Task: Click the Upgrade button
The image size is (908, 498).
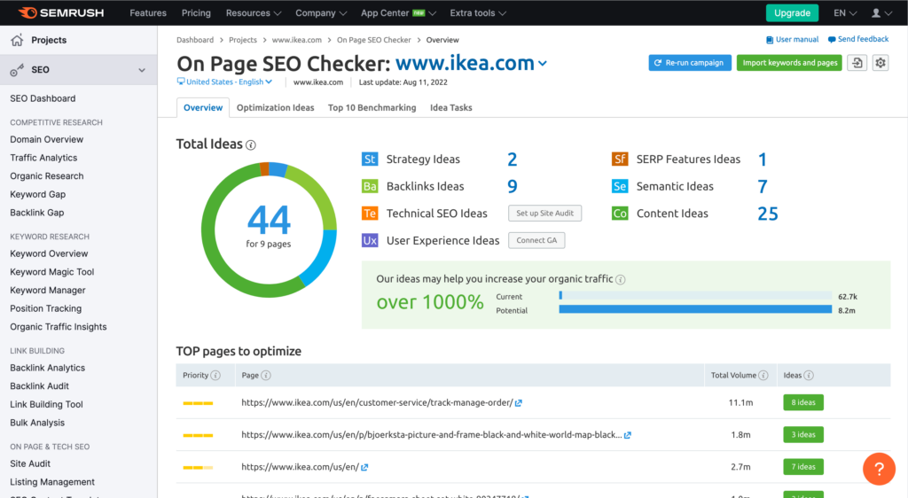Action: [792, 12]
